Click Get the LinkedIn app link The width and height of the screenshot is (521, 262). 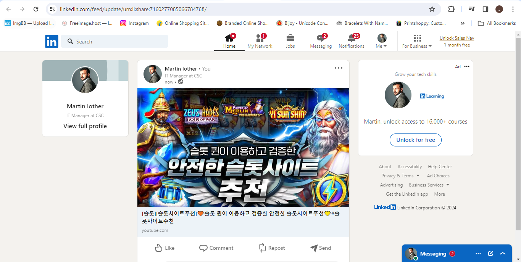pyautogui.click(x=407, y=194)
